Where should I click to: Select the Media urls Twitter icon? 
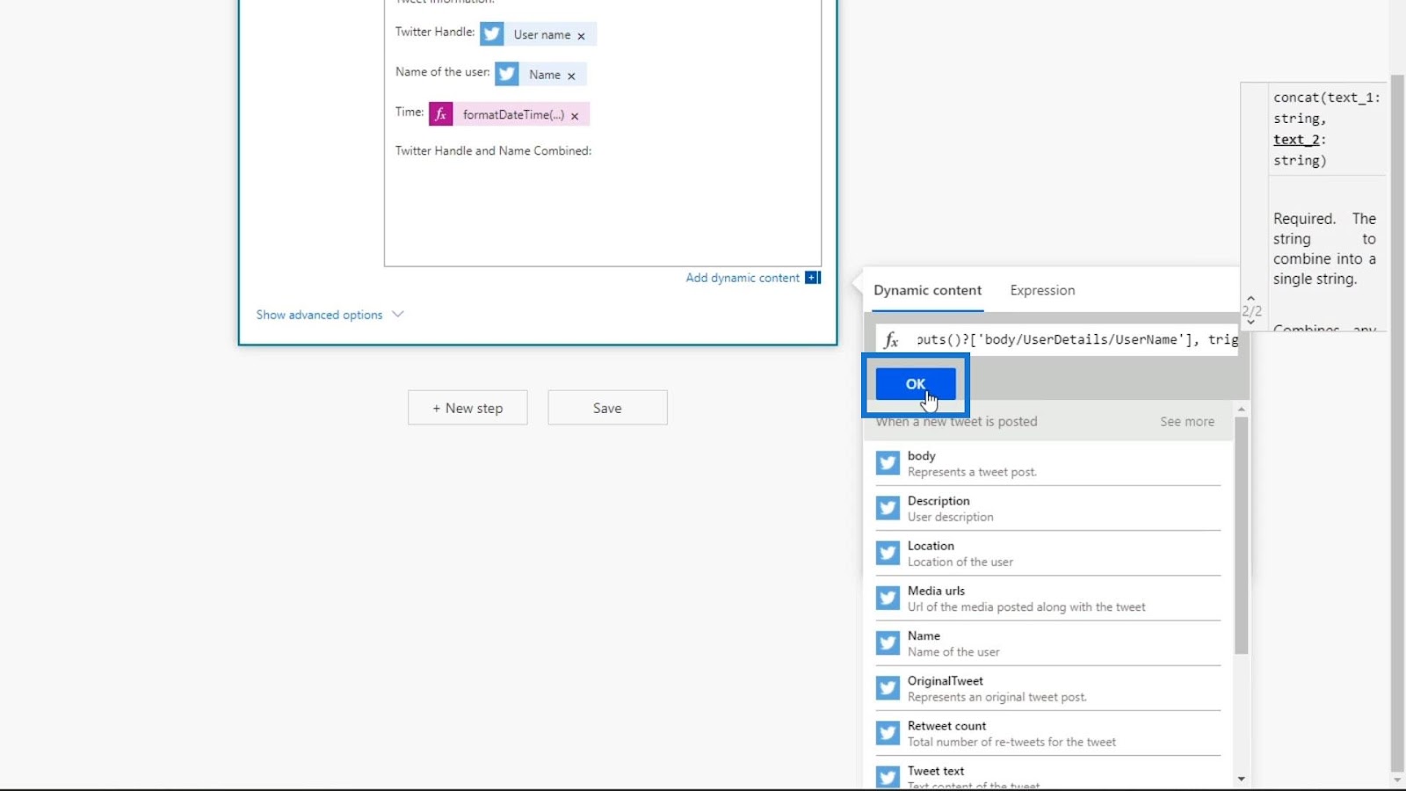[888, 598]
